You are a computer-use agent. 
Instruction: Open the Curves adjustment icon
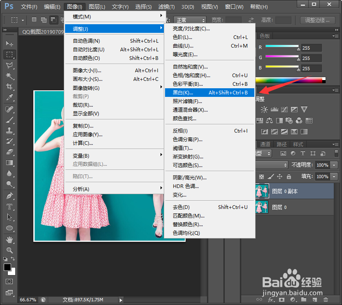[284, 110]
